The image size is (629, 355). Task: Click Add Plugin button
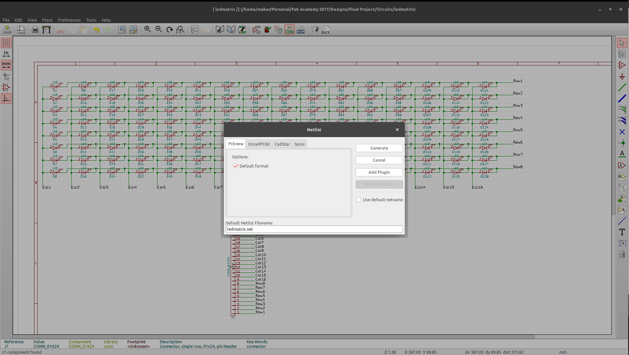379,172
